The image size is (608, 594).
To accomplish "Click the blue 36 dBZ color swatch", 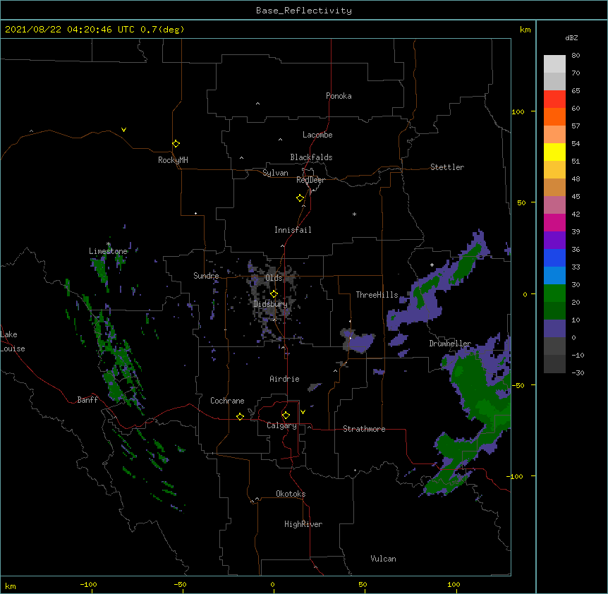I will pyautogui.click(x=554, y=257).
